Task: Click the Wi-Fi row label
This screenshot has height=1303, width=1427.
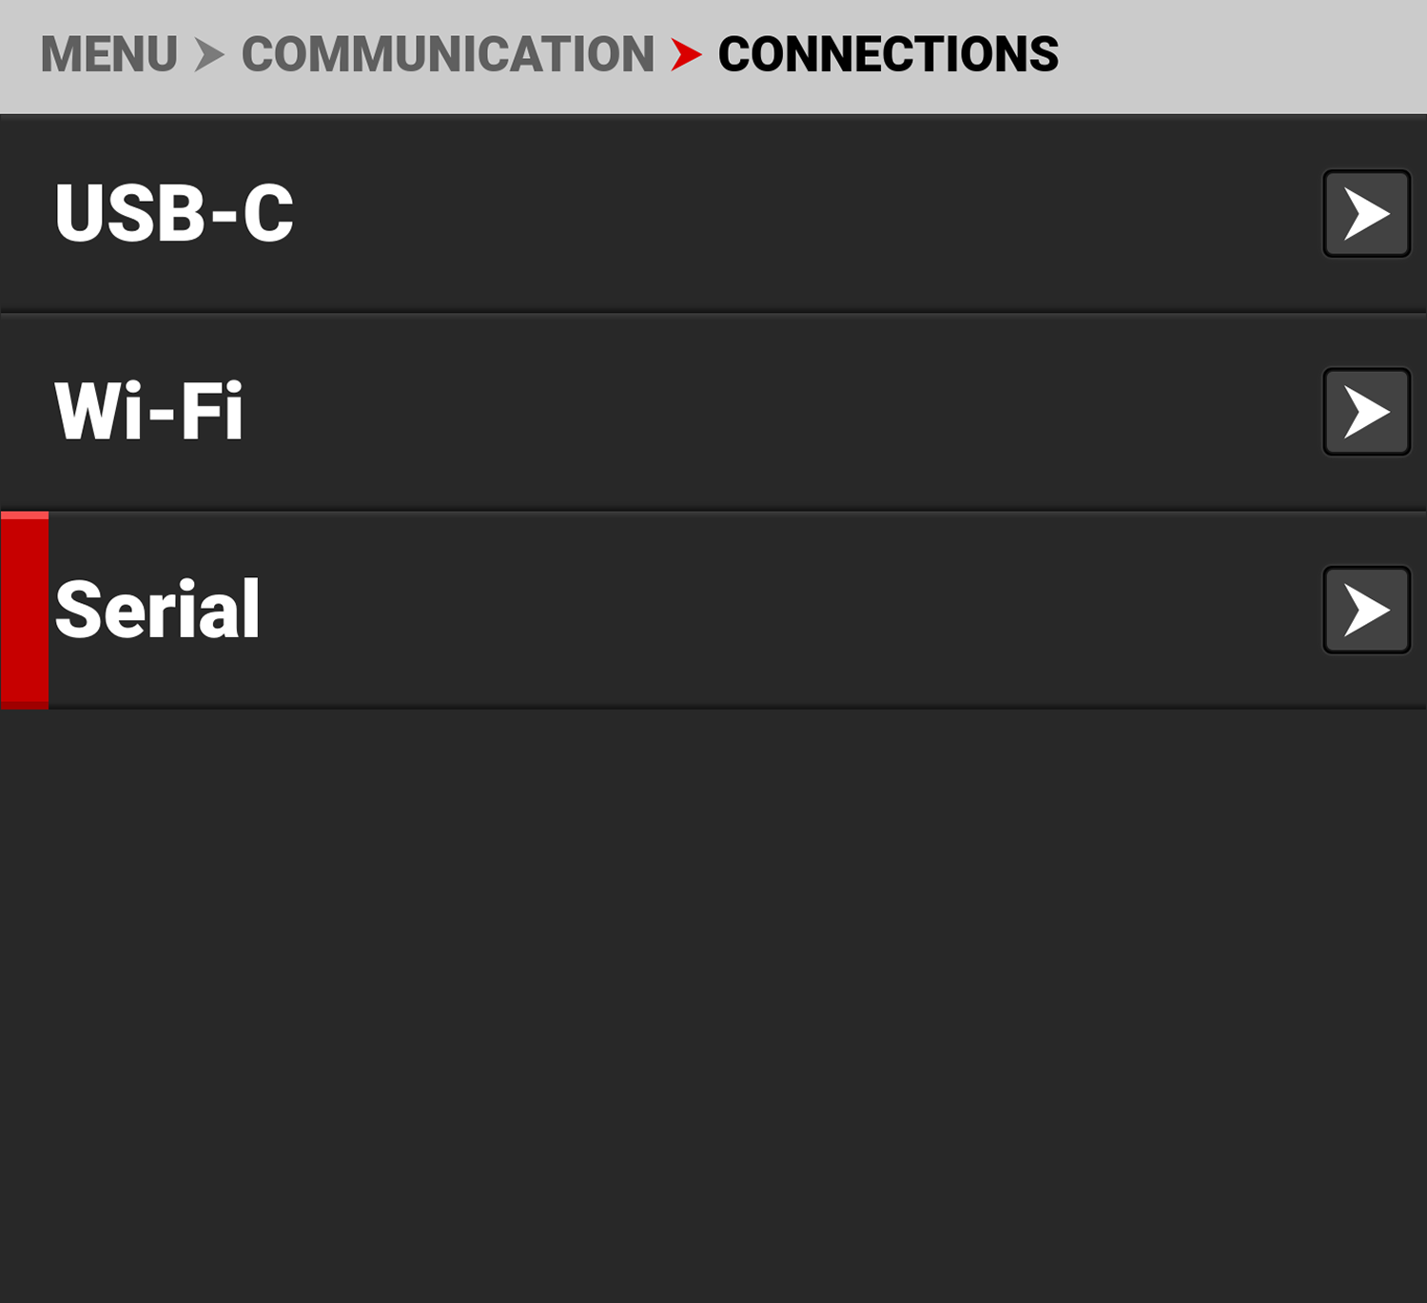Action: 148,412
